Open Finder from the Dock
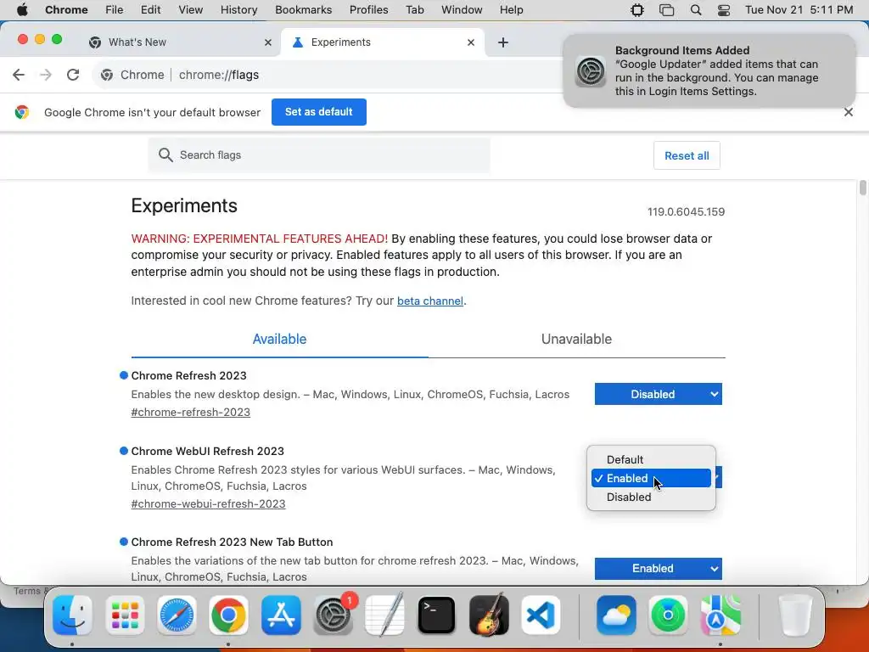Image resolution: width=869 pixels, height=652 pixels. coord(73,615)
